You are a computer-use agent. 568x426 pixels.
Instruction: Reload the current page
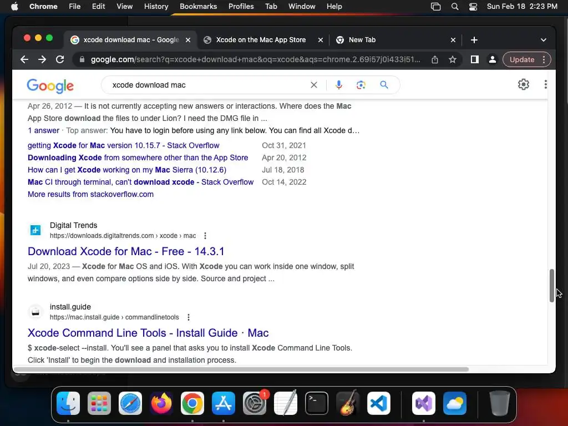click(60, 59)
